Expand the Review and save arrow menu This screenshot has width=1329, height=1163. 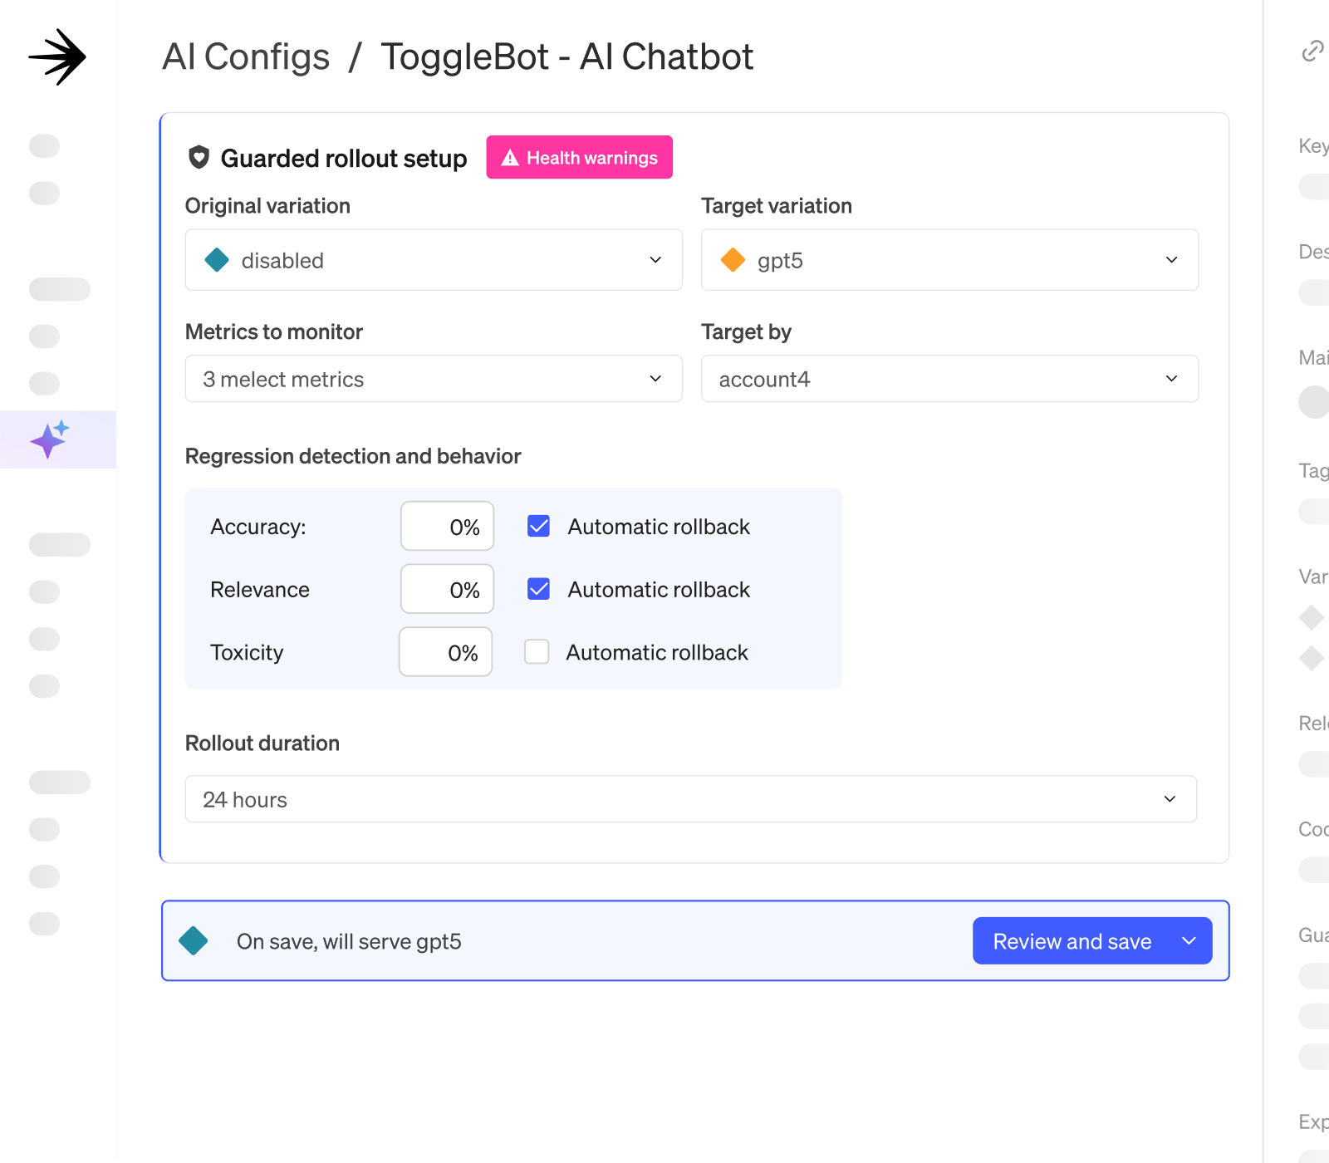[1189, 941]
